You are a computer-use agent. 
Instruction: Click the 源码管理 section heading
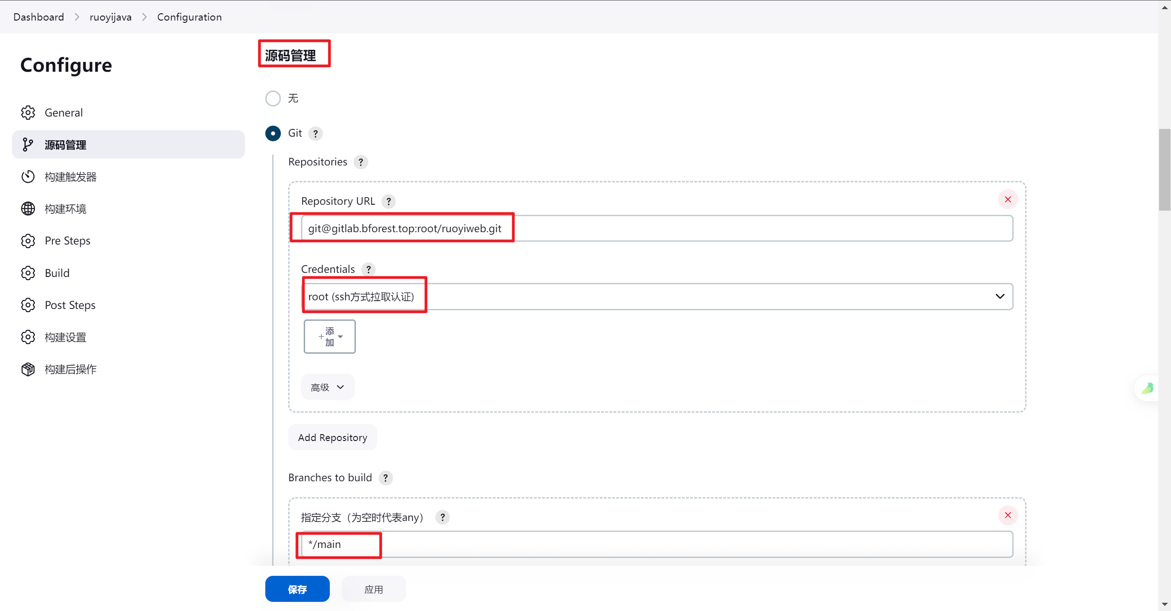coord(290,55)
